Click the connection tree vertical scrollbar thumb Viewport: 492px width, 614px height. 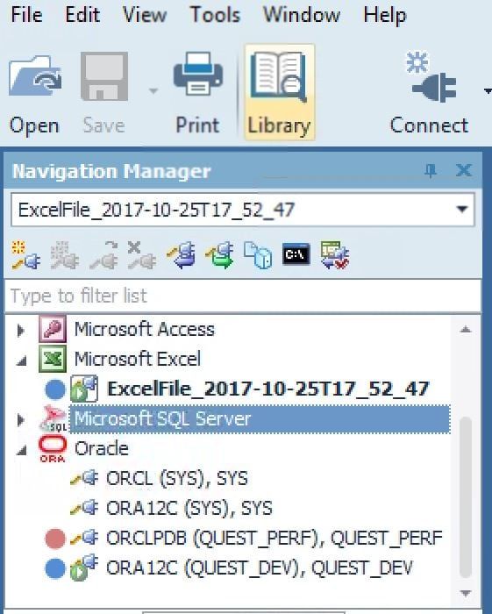(x=466, y=497)
